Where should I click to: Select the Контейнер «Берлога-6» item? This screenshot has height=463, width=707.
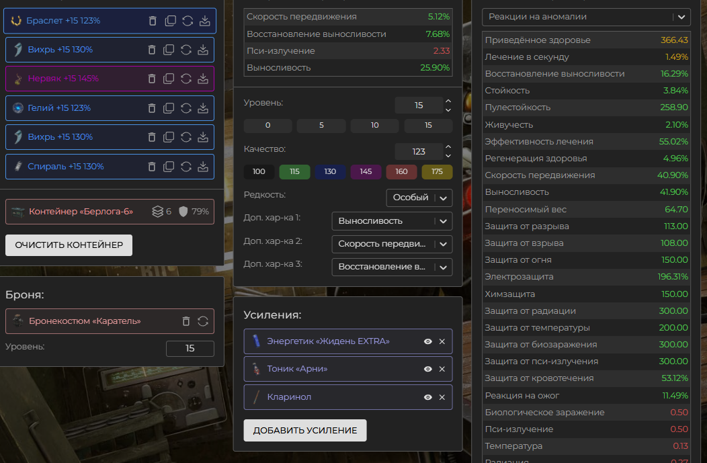[81, 212]
